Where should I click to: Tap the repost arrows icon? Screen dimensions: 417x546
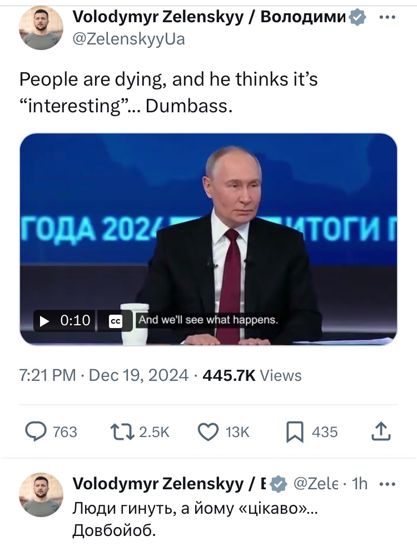(x=122, y=432)
